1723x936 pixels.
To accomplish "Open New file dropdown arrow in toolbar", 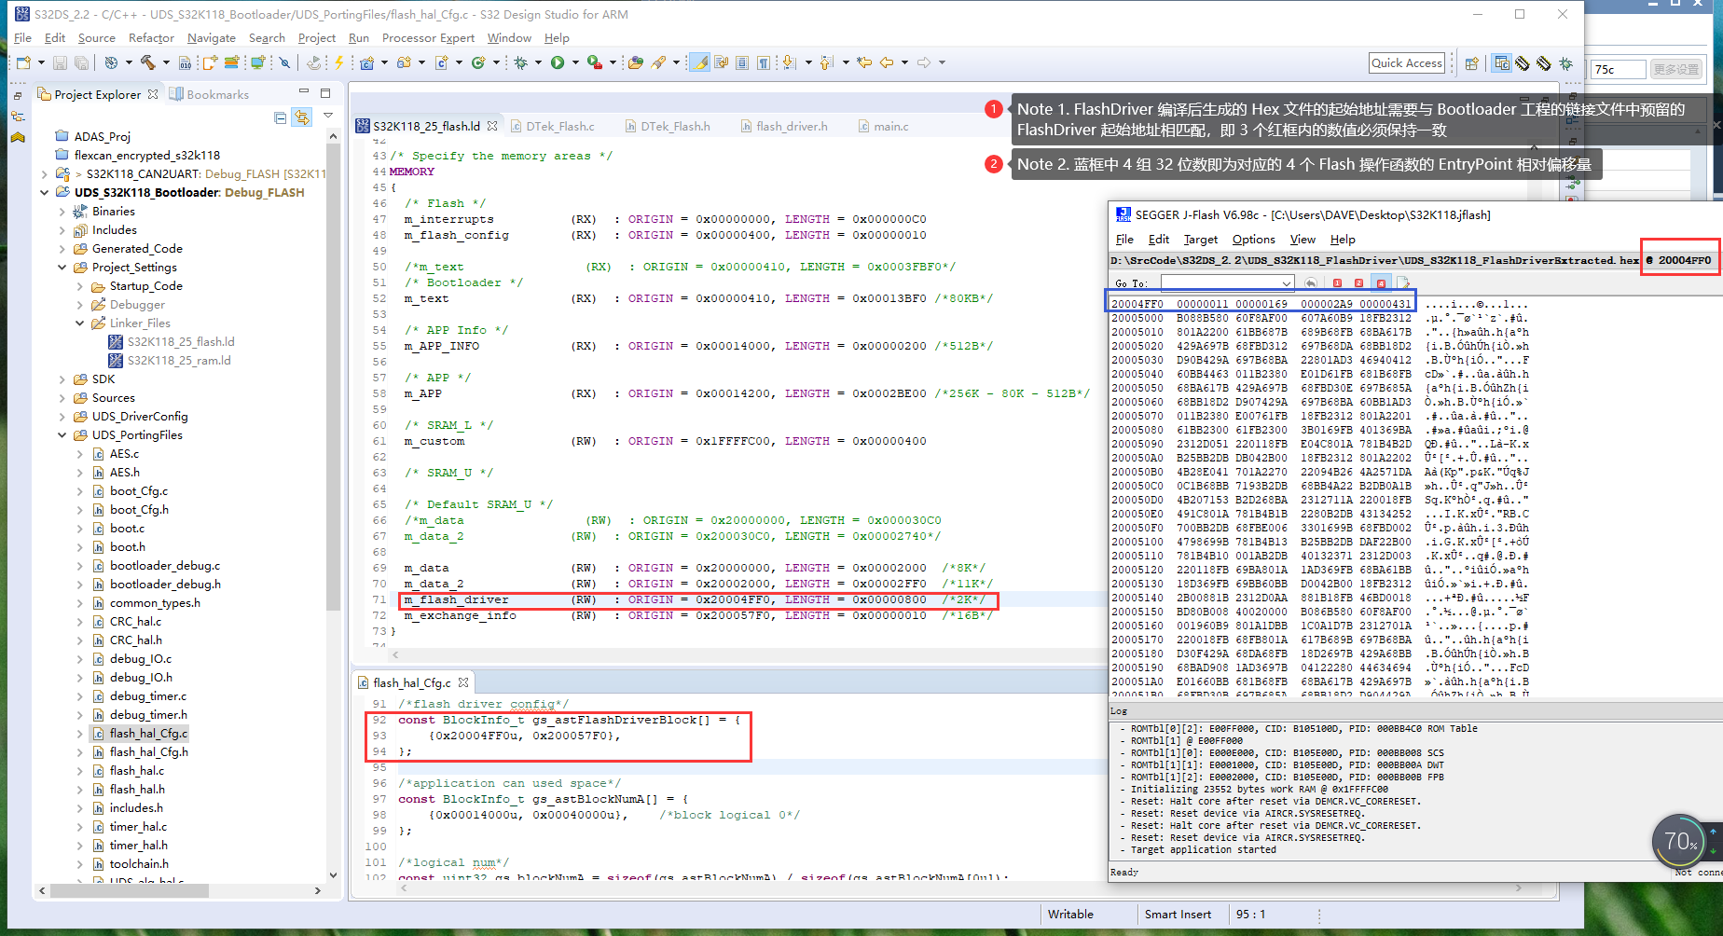I will (41, 62).
